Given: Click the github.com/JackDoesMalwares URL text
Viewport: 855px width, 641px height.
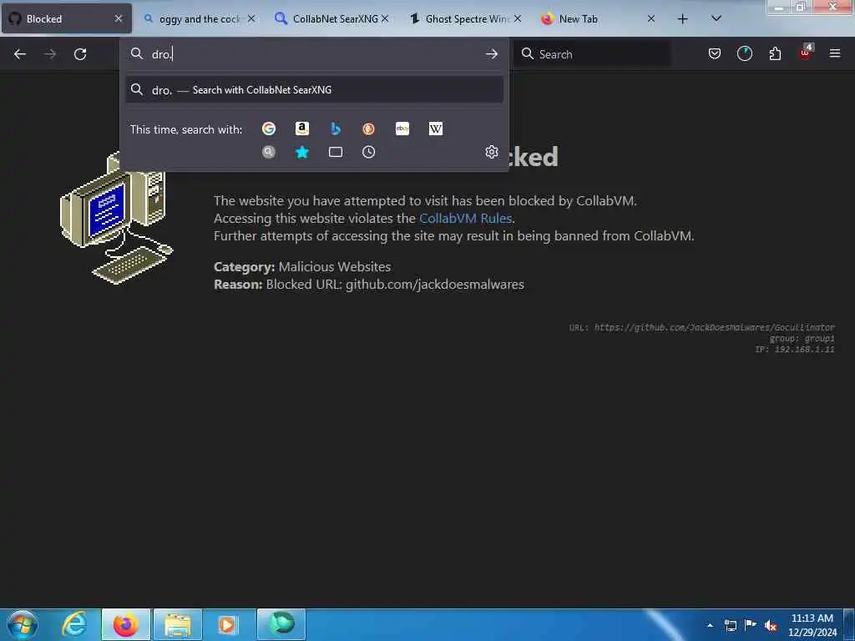Looking at the screenshot, I should pos(714,327).
